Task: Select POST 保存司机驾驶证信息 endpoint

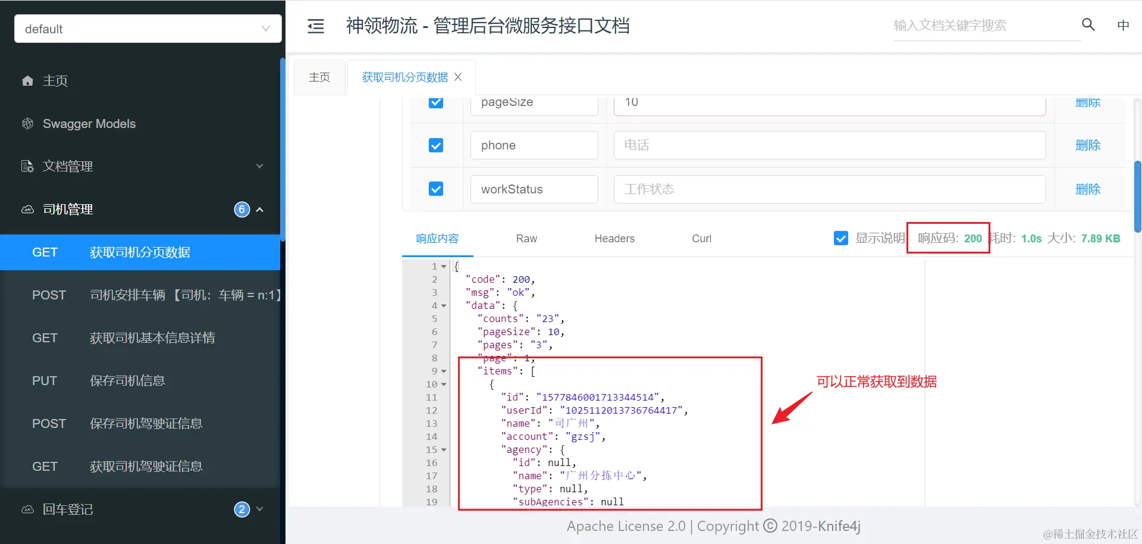Action: (x=140, y=424)
